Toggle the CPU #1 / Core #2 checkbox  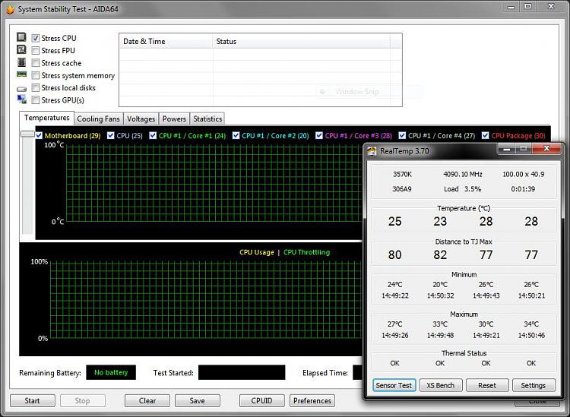tap(236, 135)
